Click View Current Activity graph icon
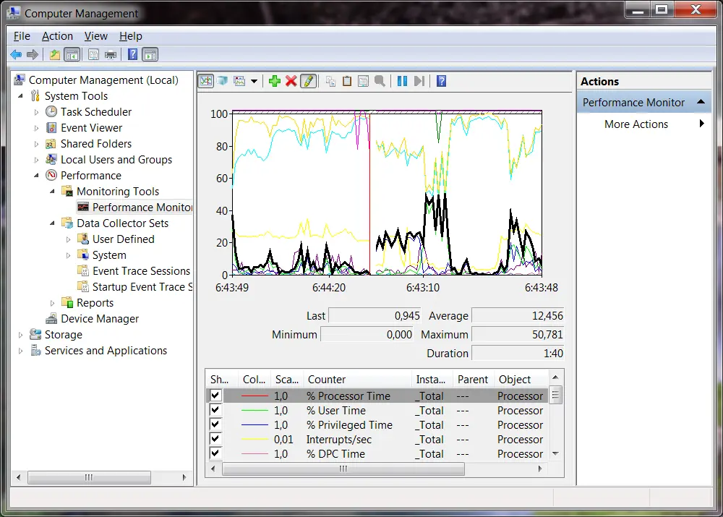The height and width of the screenshot is (517, 723). click(x=206, y=81)
